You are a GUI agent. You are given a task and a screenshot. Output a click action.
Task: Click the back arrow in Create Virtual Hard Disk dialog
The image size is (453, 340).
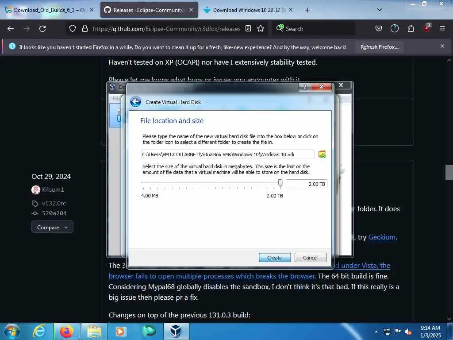coord(135,102)
